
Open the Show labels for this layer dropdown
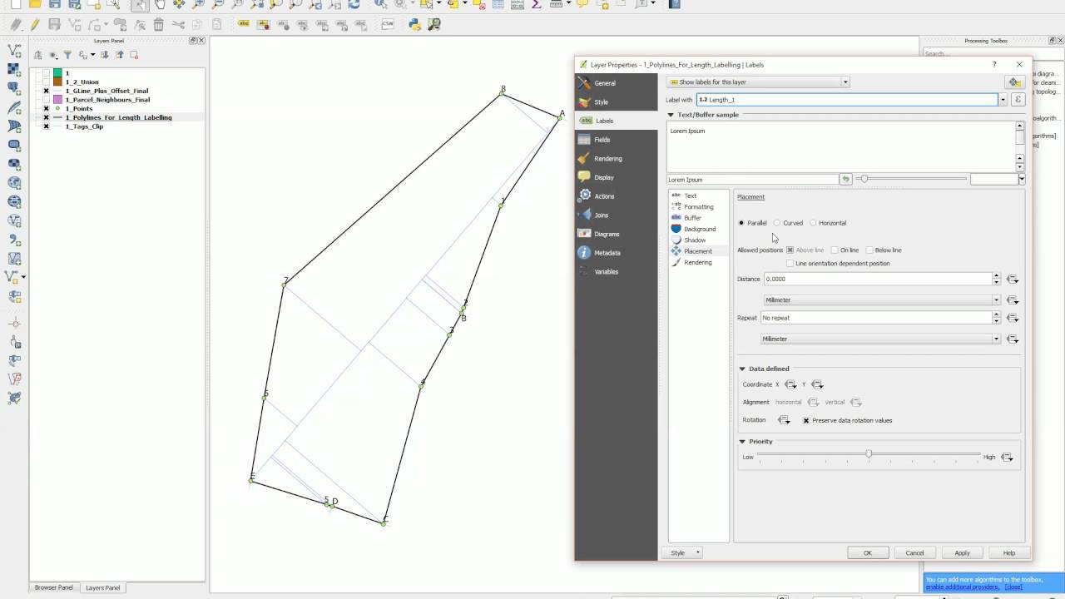click(x=758, y=82)
